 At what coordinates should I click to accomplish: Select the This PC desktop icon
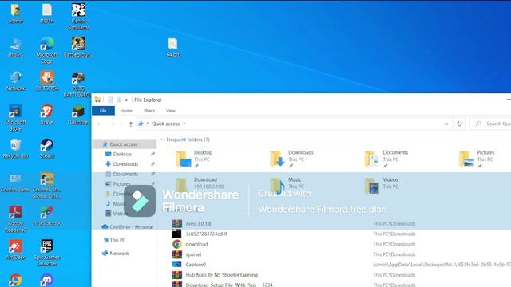15,47
